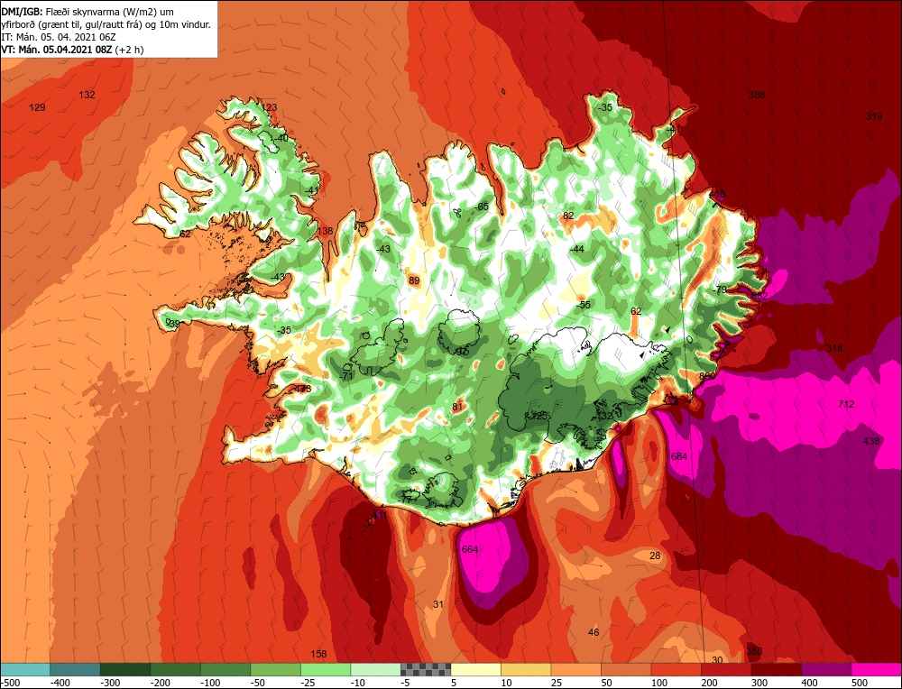Click the flux value -40 on the map
Viewport: 902px width, 689px height.
281,139
